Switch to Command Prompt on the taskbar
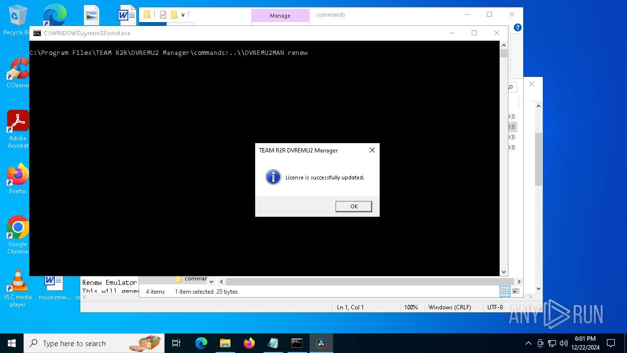627x353 pixels. click(x=297, y=343)
